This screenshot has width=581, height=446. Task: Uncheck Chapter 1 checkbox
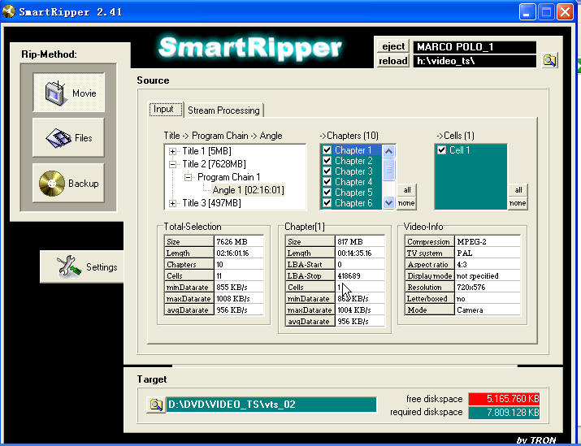(x=327, y=150)
